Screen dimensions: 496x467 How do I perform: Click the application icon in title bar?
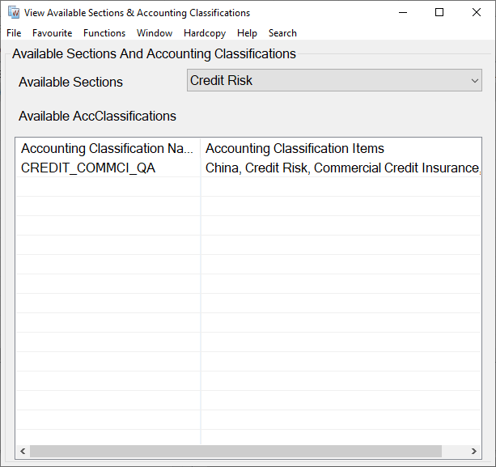click(x=14, y=13)
